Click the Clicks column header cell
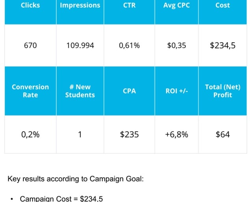250x202 pixels. pos(30,6)
